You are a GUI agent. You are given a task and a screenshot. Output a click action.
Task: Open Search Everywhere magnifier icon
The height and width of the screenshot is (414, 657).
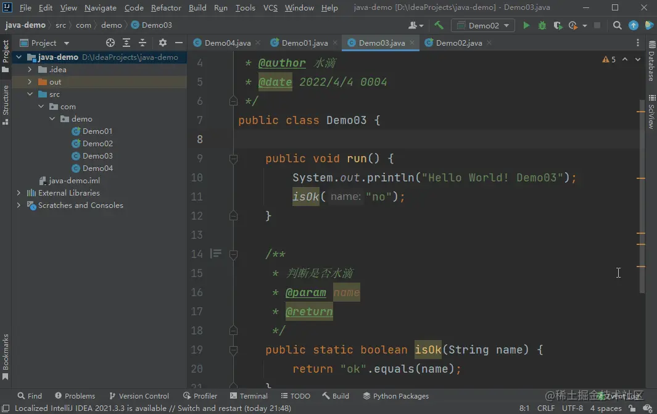point(618,25)
